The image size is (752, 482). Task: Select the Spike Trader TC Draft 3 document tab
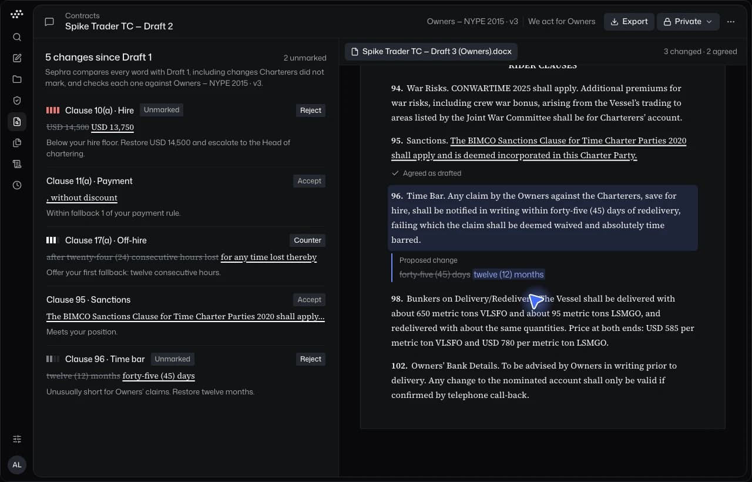tap(431, 52)
